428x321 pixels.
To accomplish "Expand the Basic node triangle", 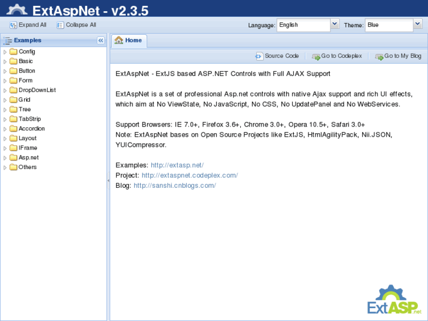I will tap(5, 62).
